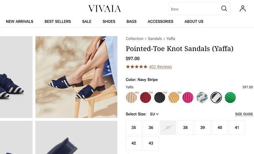
Task: Select the green color swatch
Action: click(230, 97)
